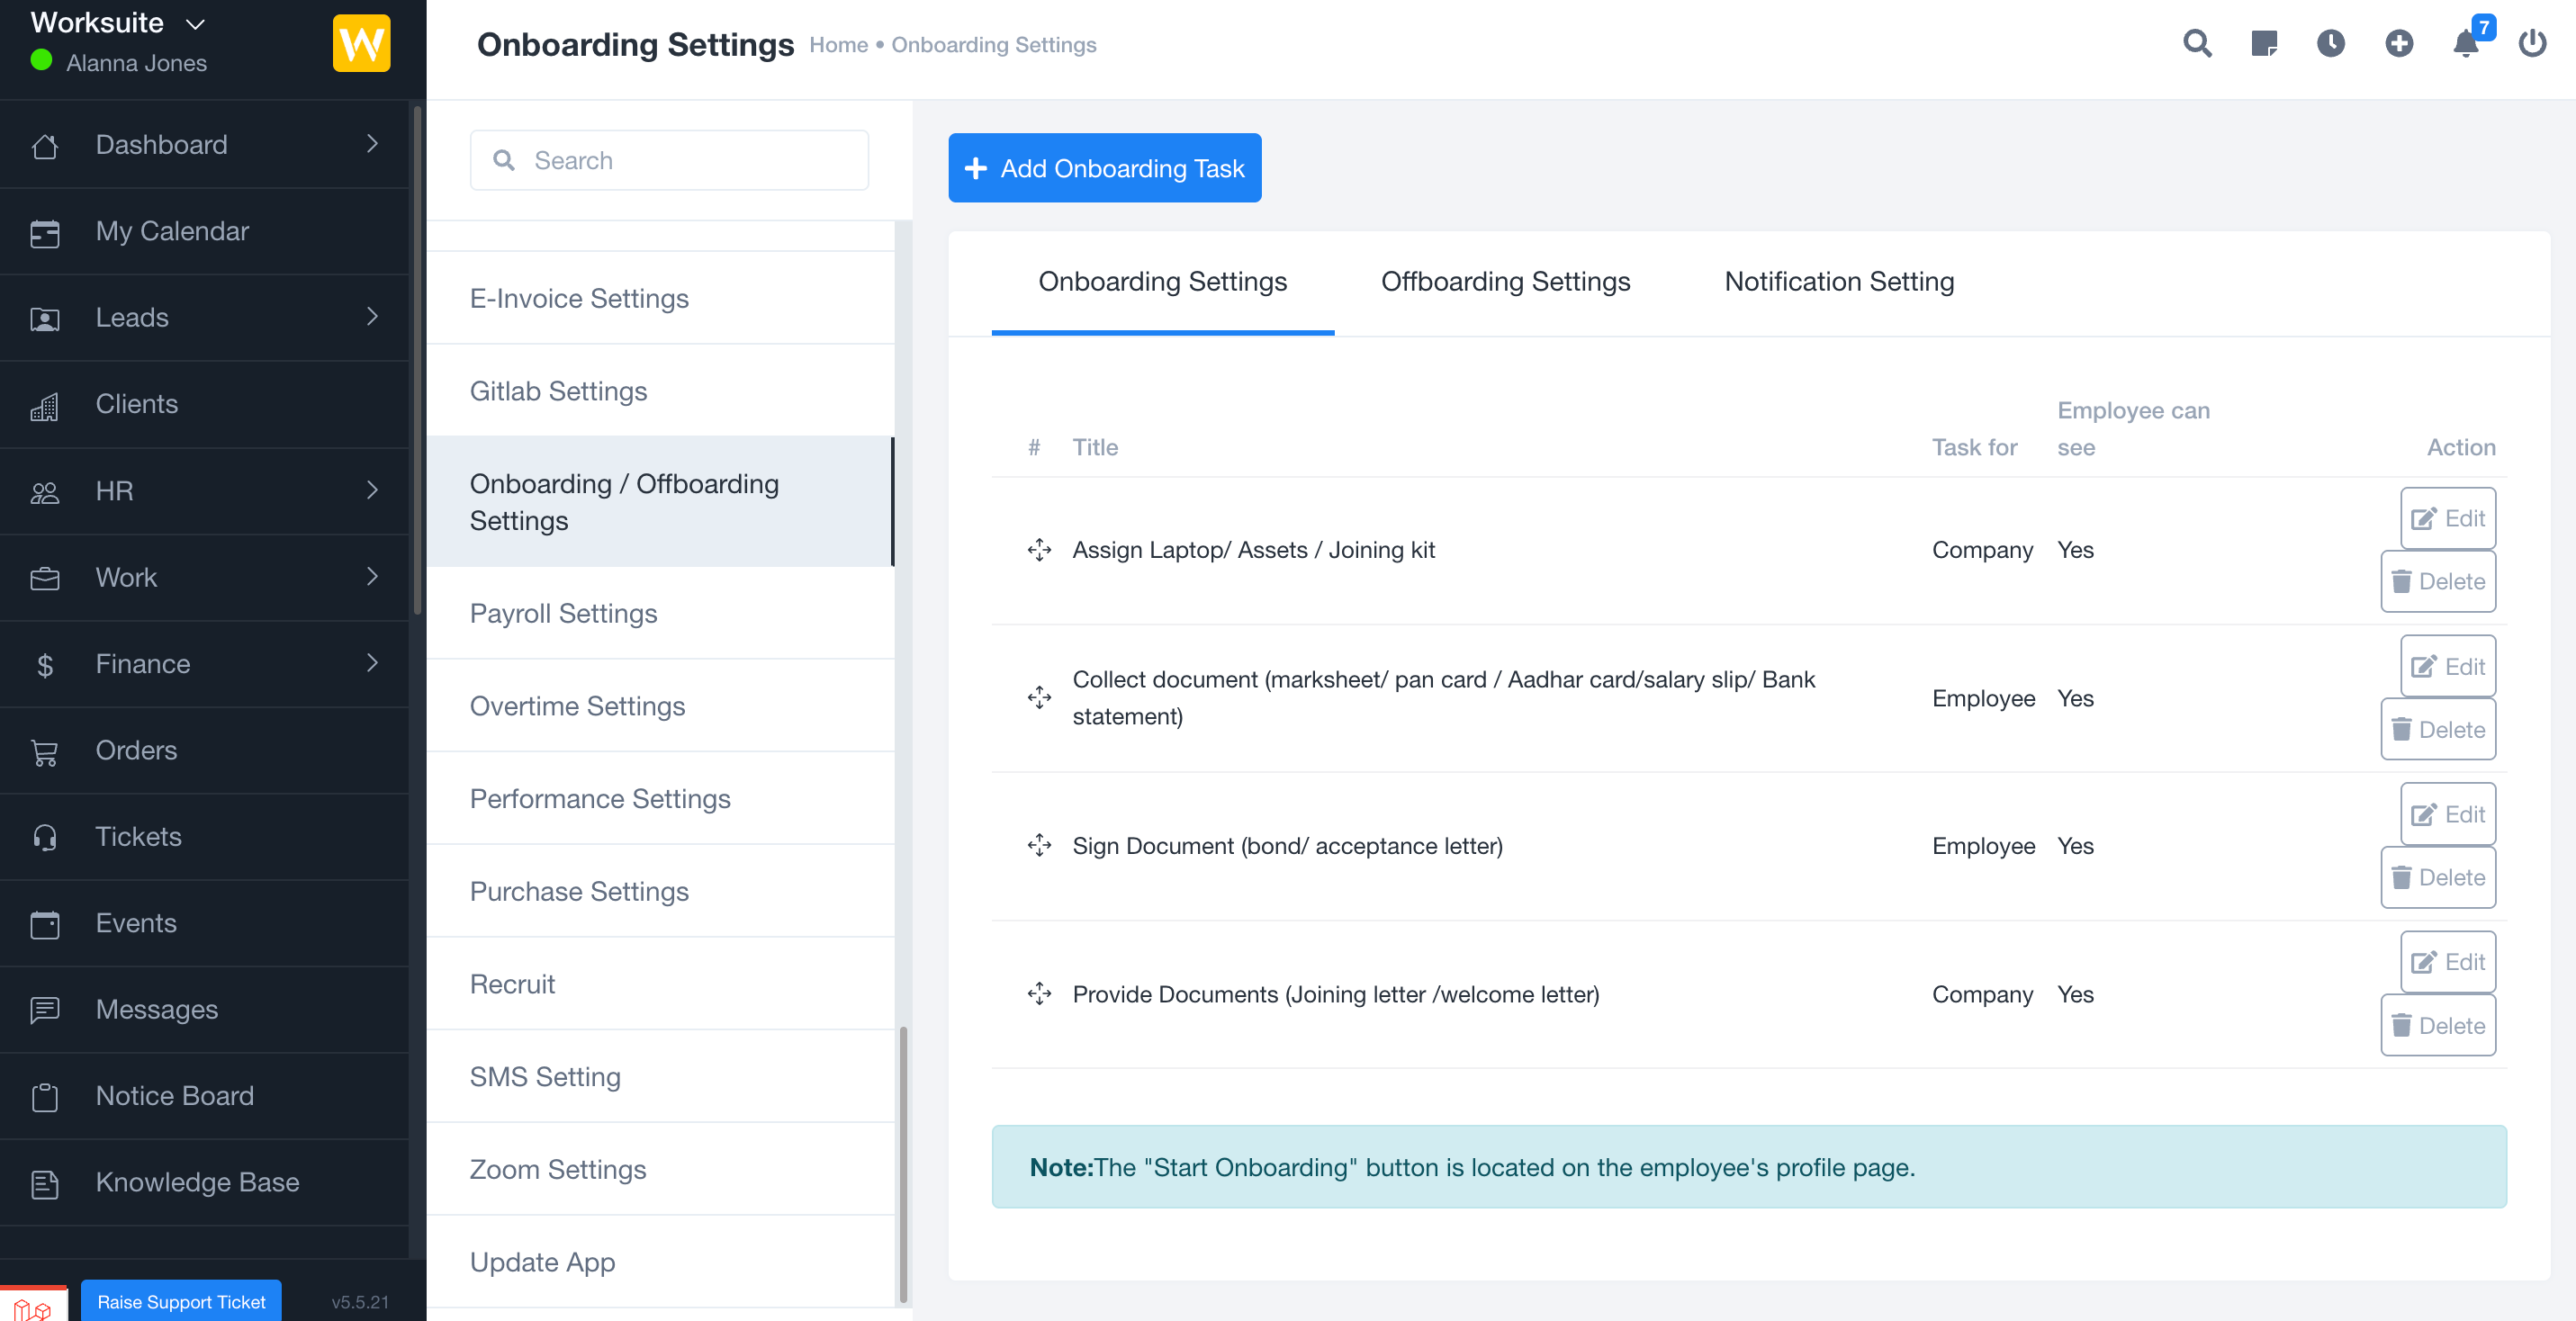Open Payroll Settings in settings list

click(x=563, y=613)
